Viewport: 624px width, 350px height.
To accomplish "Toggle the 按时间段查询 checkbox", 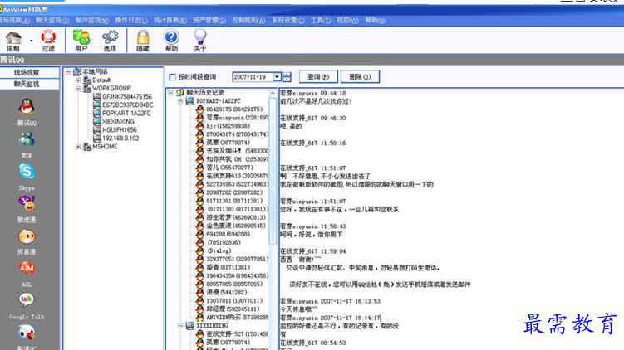I will [172, 77].
